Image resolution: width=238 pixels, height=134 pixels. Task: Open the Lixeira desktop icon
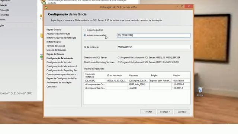[x=200, y=92]
